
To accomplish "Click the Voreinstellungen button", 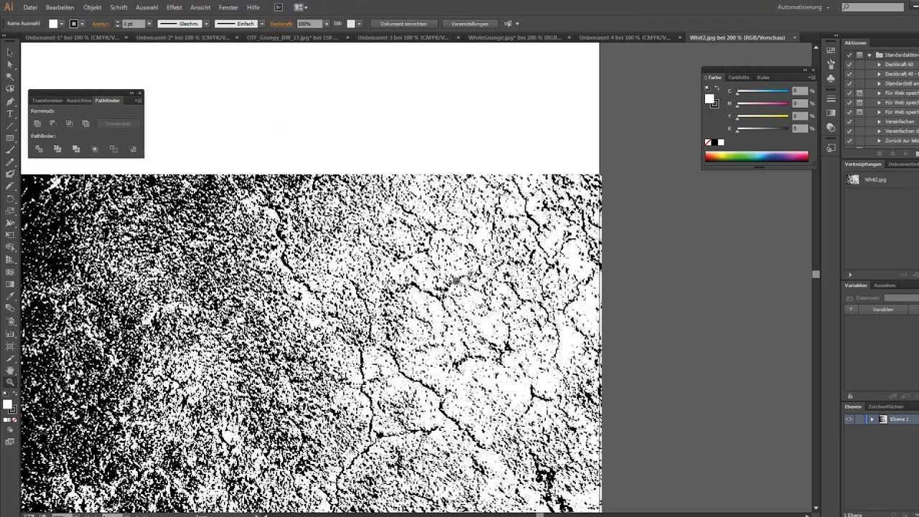I will click(470, 24).
